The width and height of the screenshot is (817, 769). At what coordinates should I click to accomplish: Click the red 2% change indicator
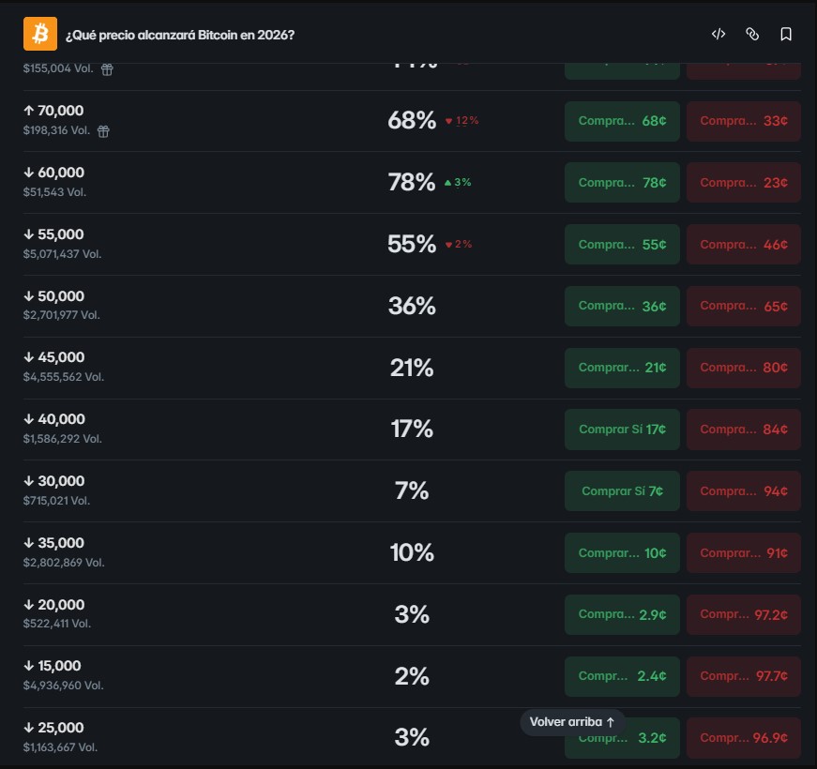[x=459, y=245]
